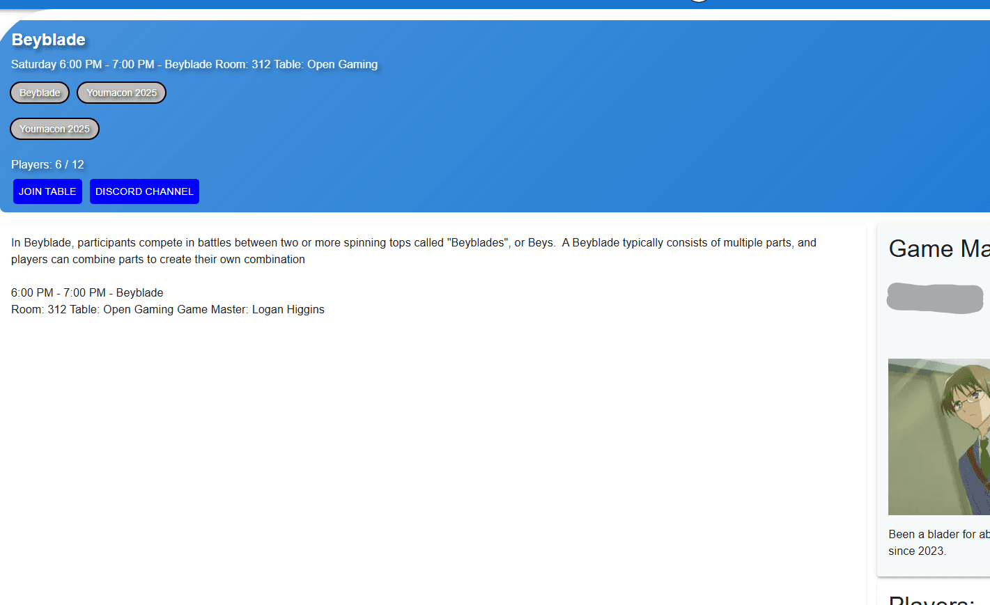Click the Beyblade event title heading
990x605 pixels.
(49, 40)
